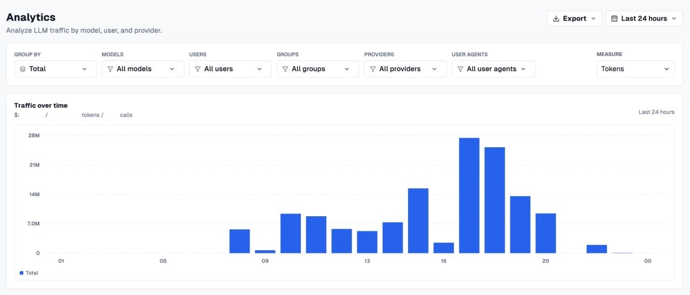Click the funnel icon beside All models
This screenshot has width=690, height=295.
pos(110,69)
